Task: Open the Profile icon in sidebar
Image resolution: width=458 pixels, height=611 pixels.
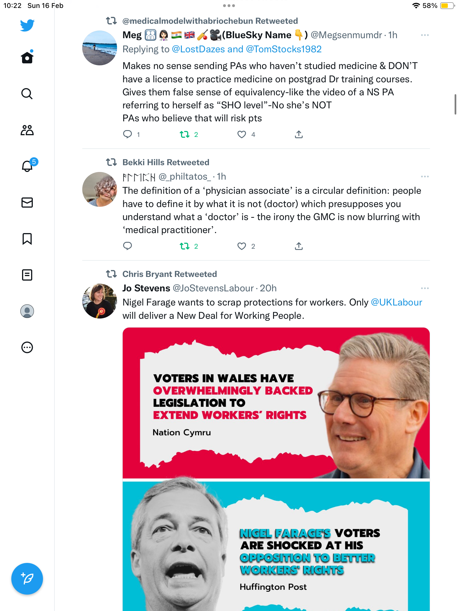Action: point(27,311)
